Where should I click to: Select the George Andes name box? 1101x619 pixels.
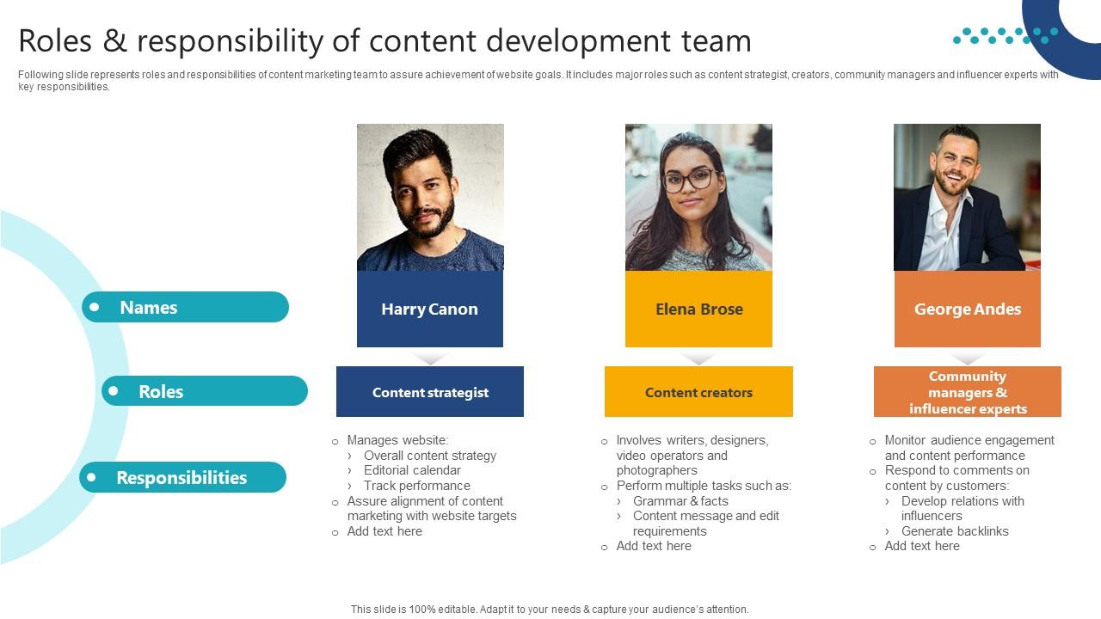pyautogui.click(x=968, y=309)
